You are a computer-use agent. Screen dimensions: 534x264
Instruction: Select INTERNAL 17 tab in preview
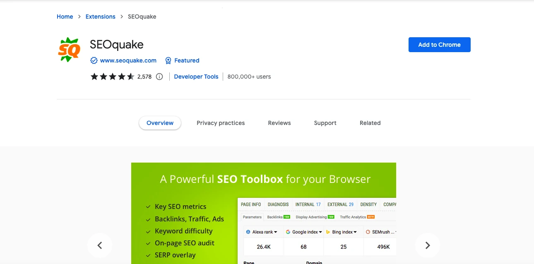(x=308, y=204)
